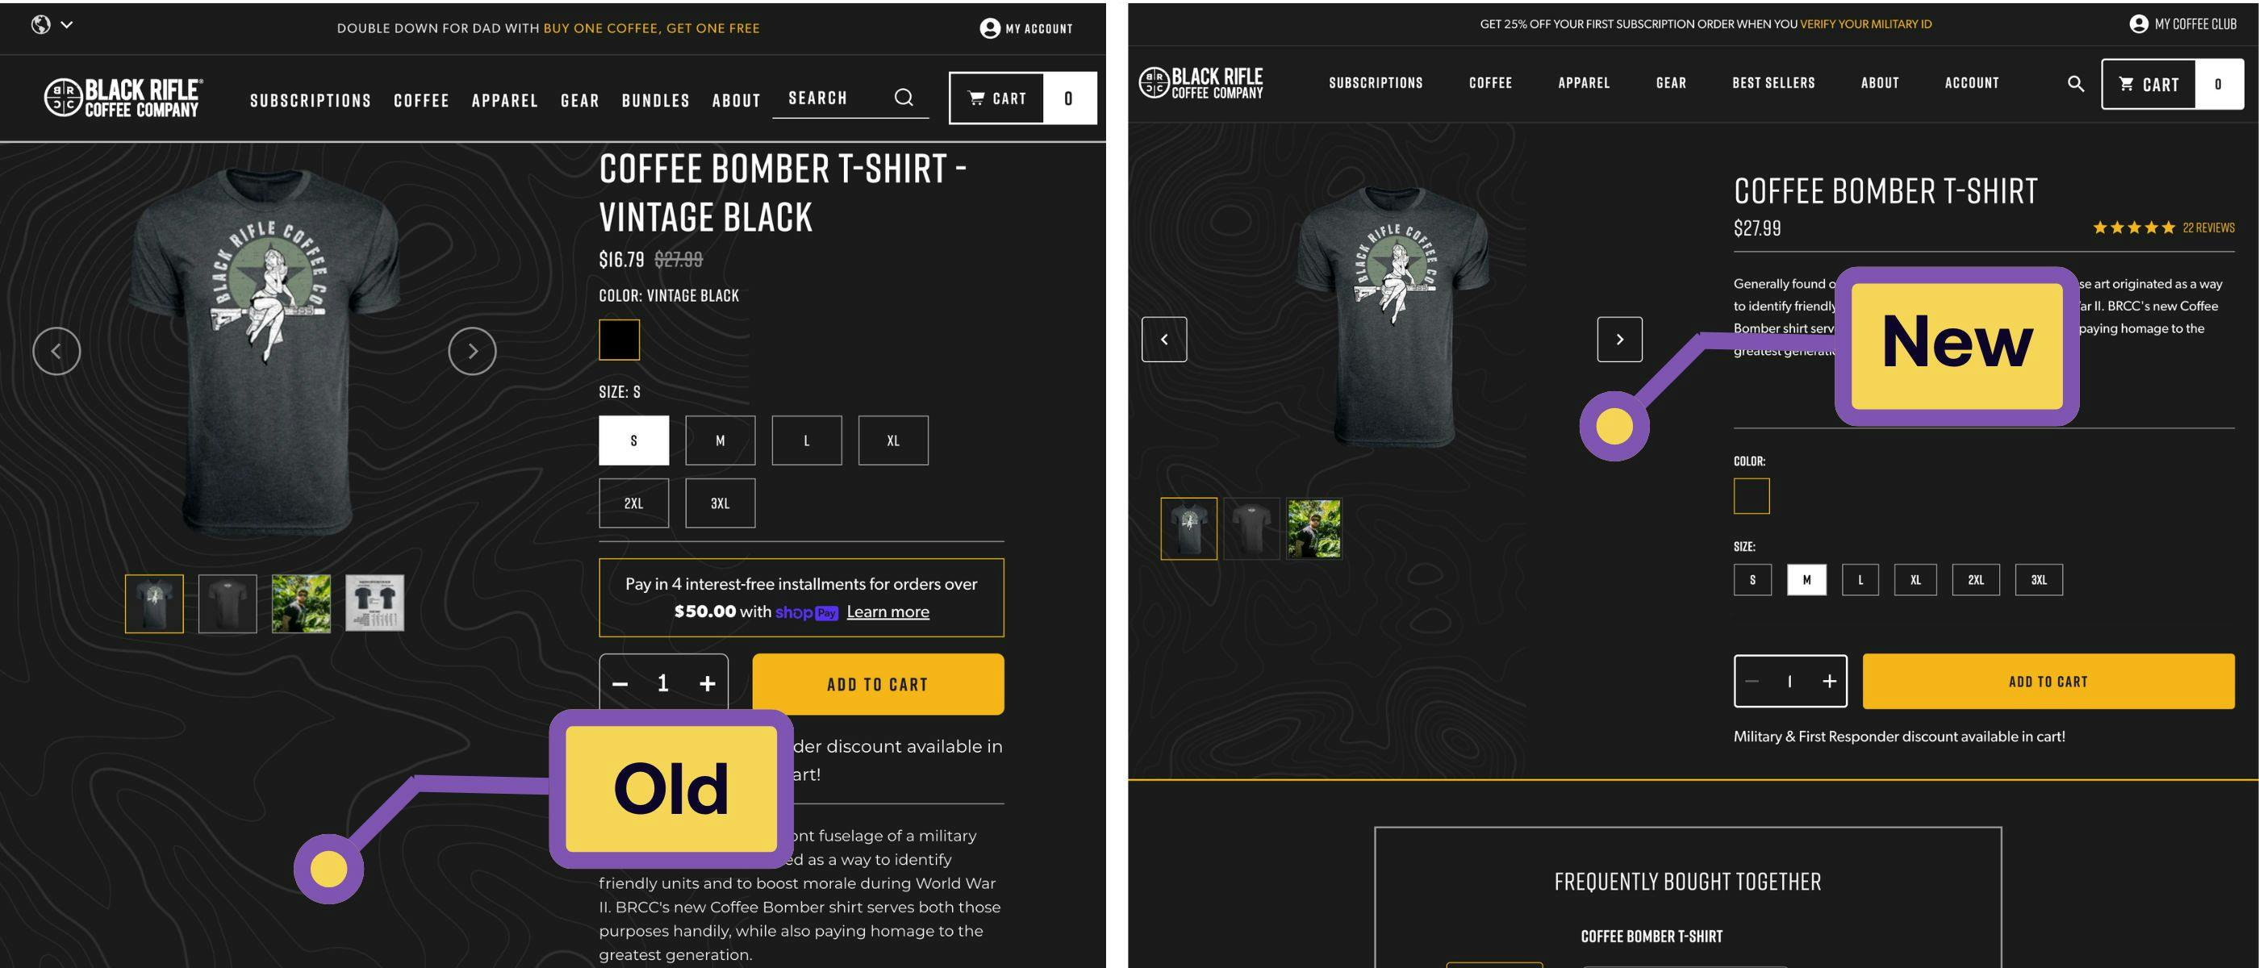Select size M in the old layout
2259x968 pixels.
720,440
